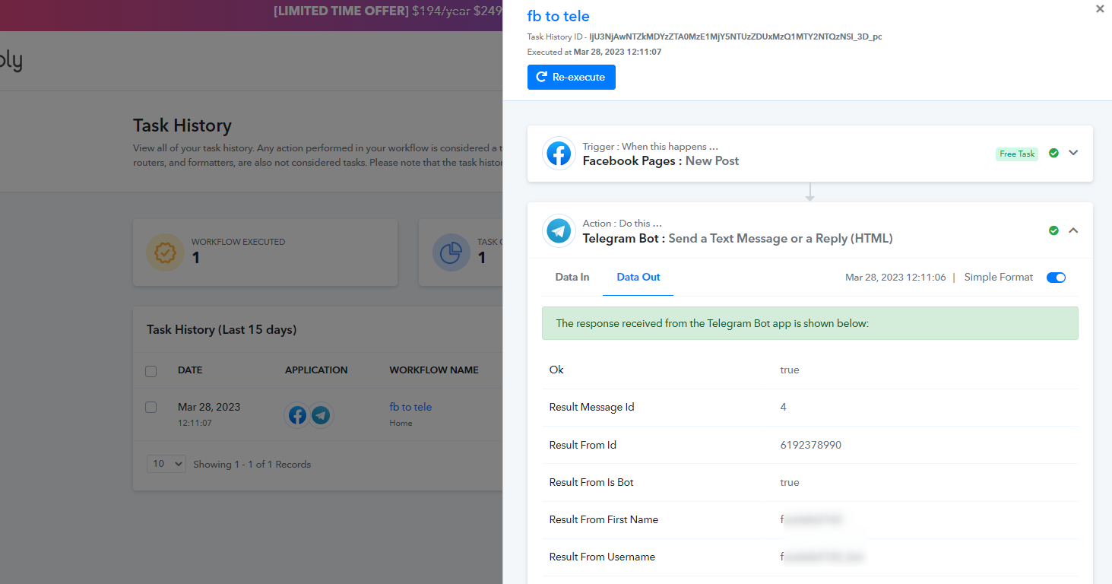1112x584 pixels.
Task: Click the Workflow Executed badge icon
Action: (165, 252)
